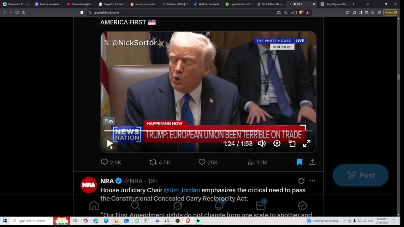The image size is (404, 227).
Task: Open more options on NRA tweet
Action: point(312,181)
